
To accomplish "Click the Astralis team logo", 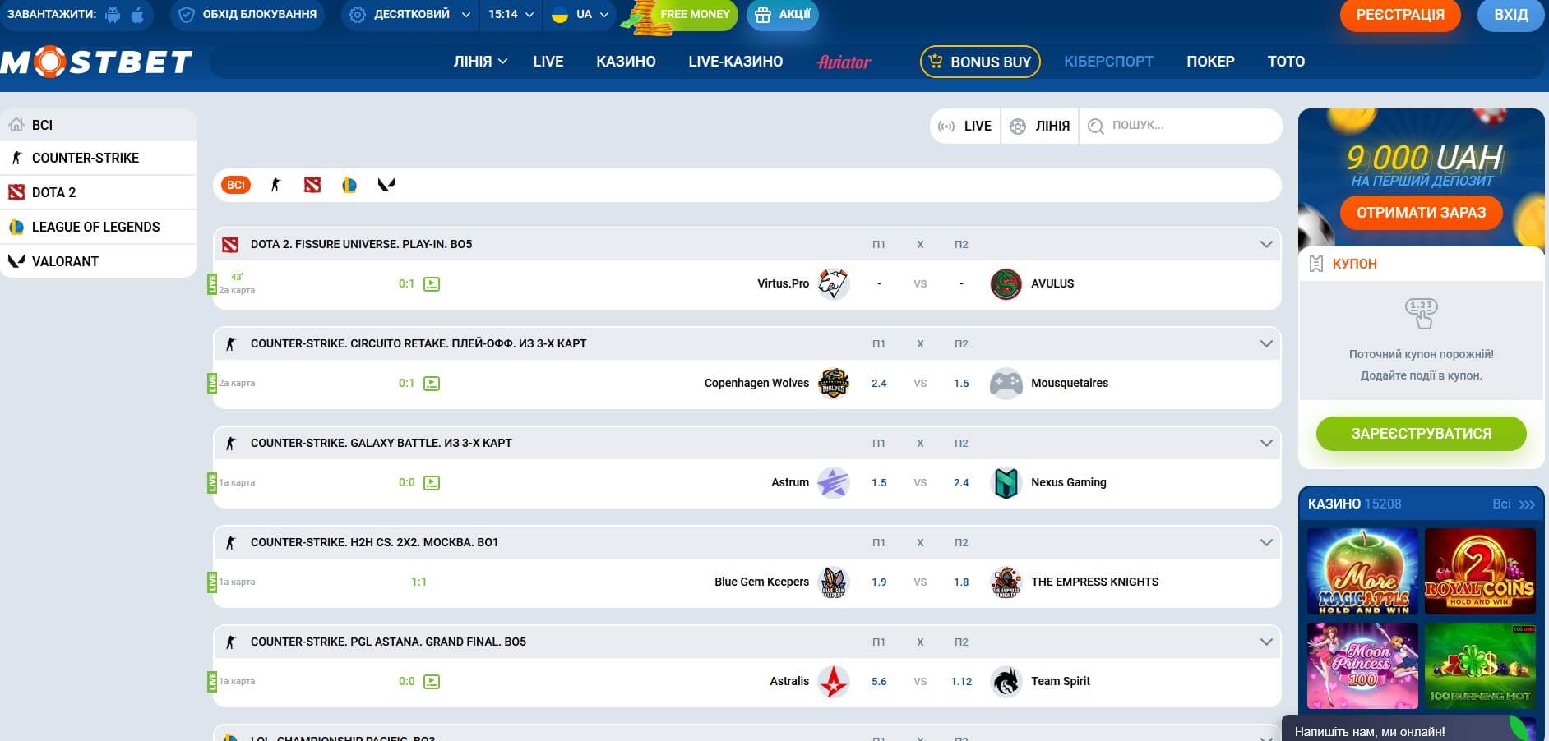I will click(x=833, y=681).
